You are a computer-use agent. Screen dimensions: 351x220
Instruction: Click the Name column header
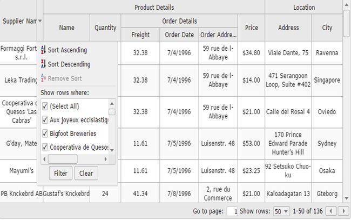[x=66, y=28]
